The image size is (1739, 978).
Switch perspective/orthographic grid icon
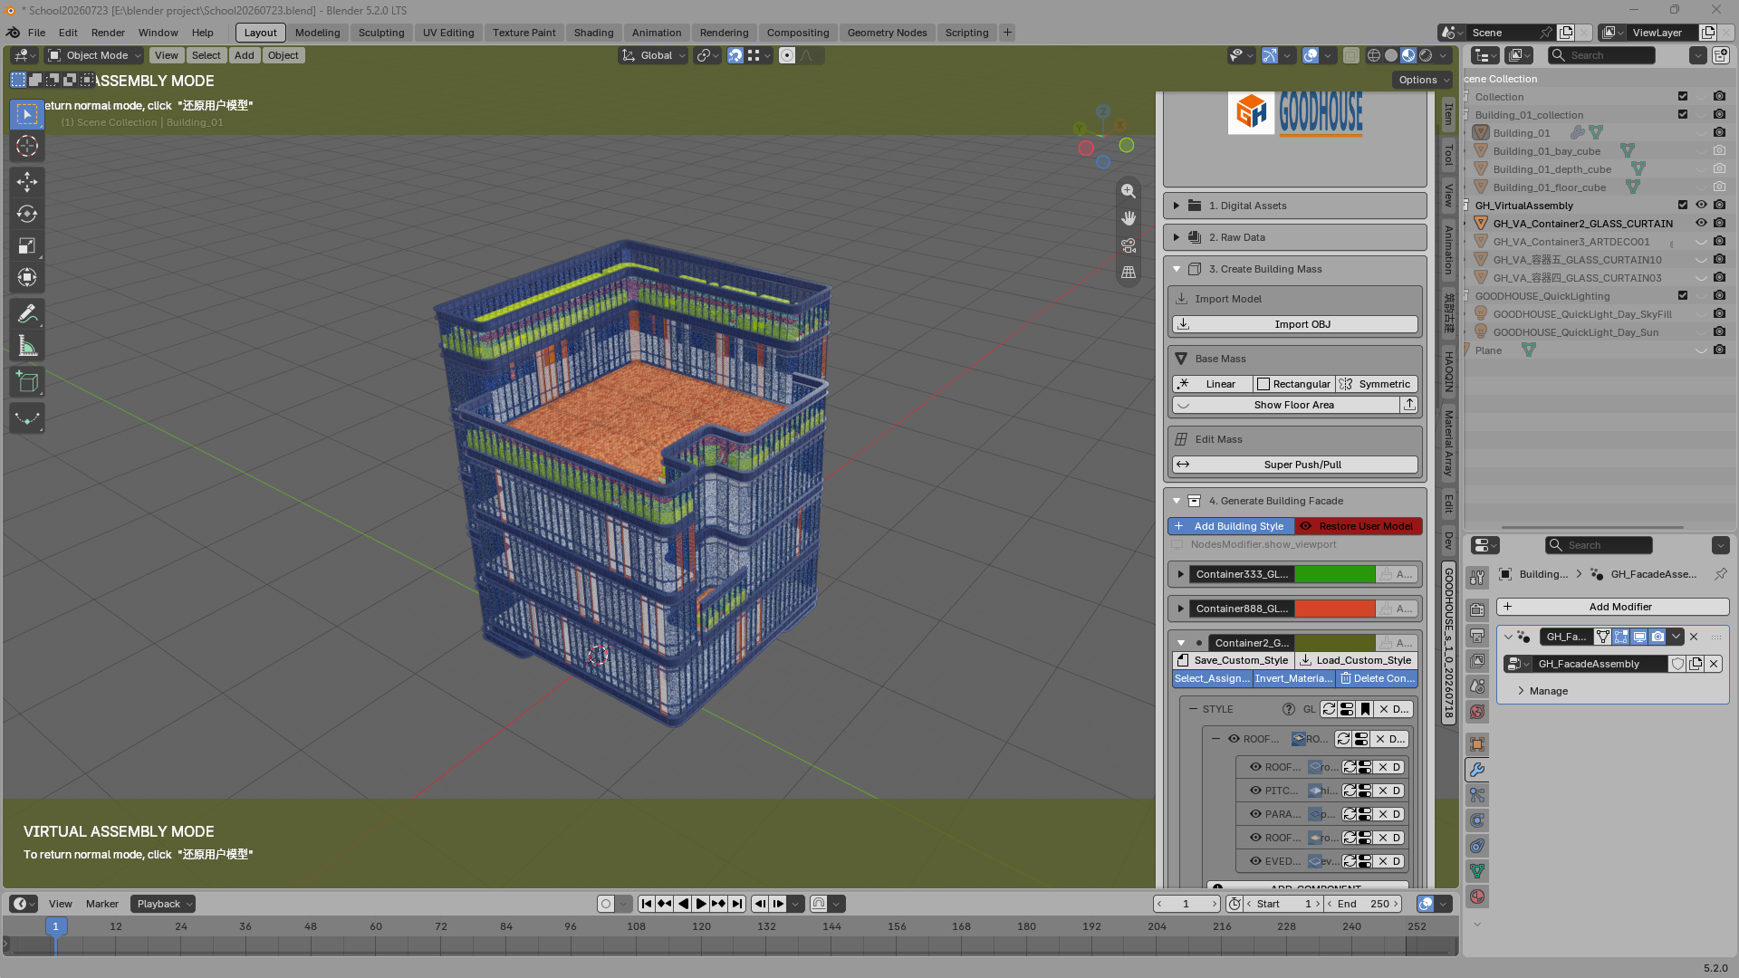pos(1129,272)
